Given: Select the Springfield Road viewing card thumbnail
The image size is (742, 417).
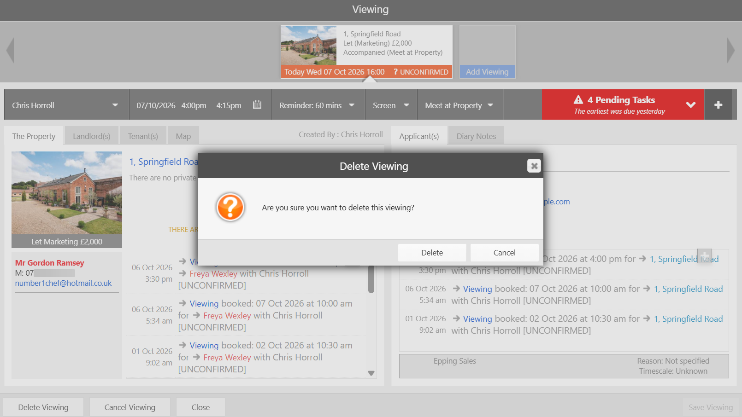Looking at the screenshot, I should pos(309,45).
